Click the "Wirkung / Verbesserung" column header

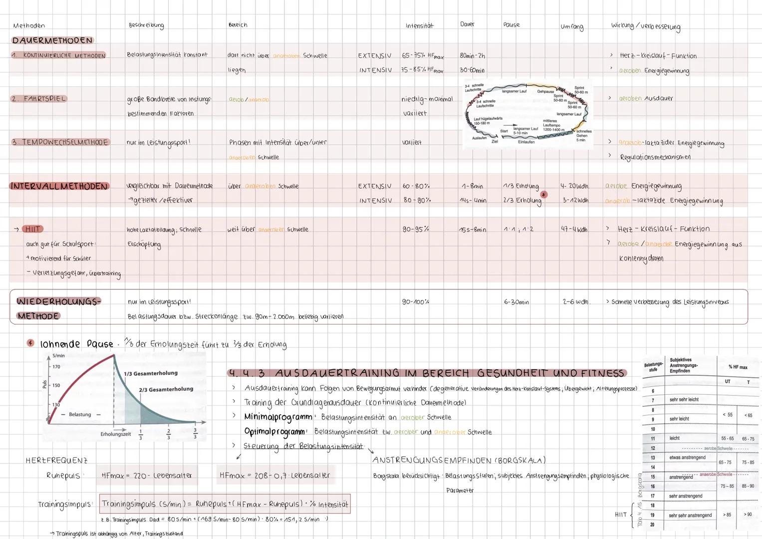(x=645, y=26)
